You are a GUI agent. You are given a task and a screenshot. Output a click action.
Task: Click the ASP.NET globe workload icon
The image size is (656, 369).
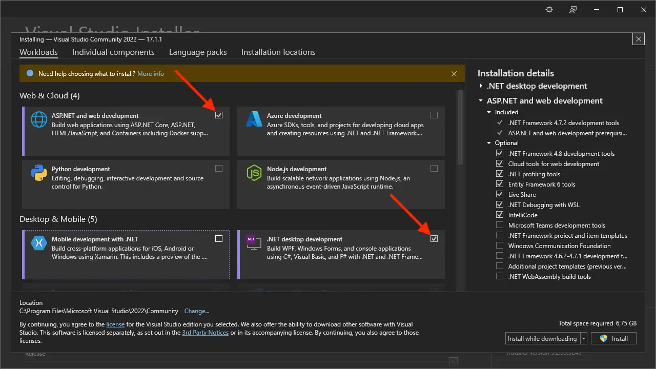[x=39, y=119]
